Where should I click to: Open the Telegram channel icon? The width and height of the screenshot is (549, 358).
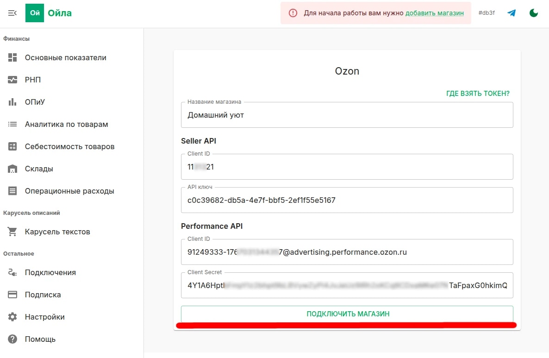[512, 13]
